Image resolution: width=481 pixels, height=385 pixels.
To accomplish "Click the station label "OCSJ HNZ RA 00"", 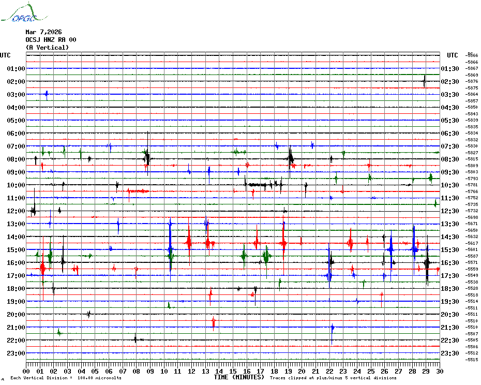I will [x=51, y=40].
